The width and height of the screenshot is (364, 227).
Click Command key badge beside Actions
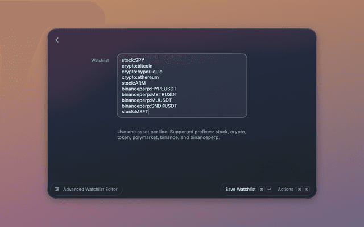(300, 189)
